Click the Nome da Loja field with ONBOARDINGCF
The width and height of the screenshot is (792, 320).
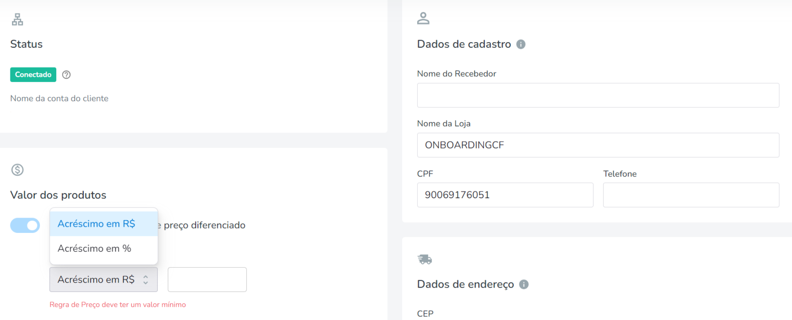pyautogui.click(x=598, y=145)
